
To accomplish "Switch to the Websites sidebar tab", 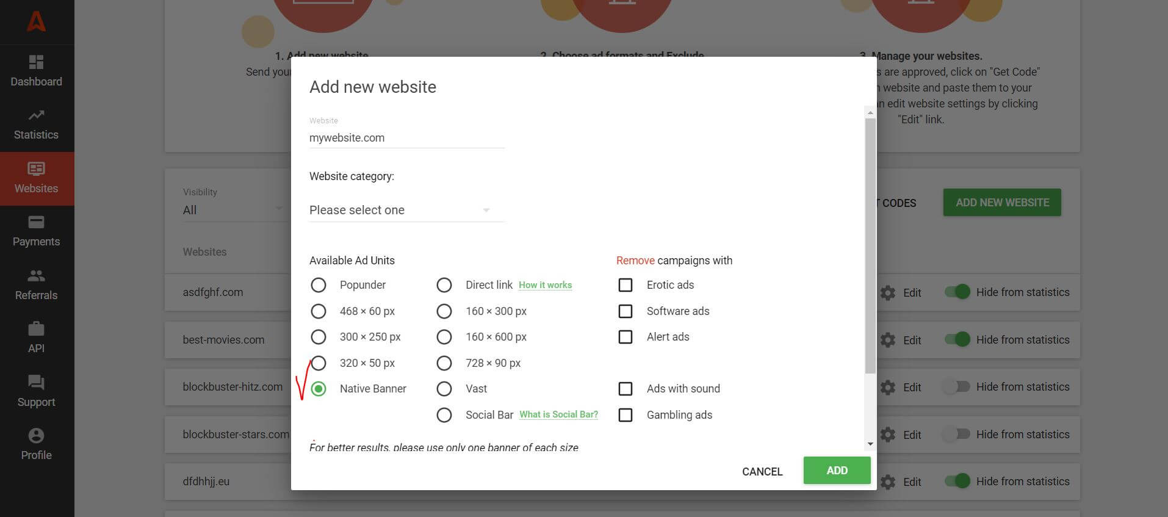I will tap(36, 178).
